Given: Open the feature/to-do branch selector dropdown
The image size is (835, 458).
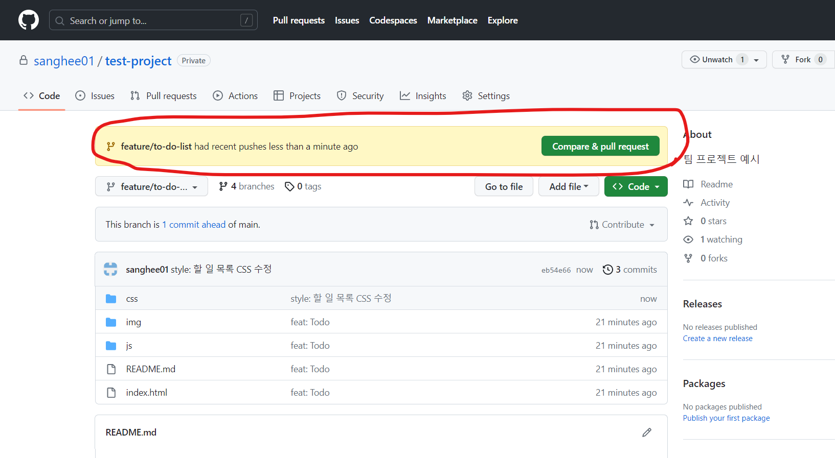Looking at the screenshot, I should (151, 186).
